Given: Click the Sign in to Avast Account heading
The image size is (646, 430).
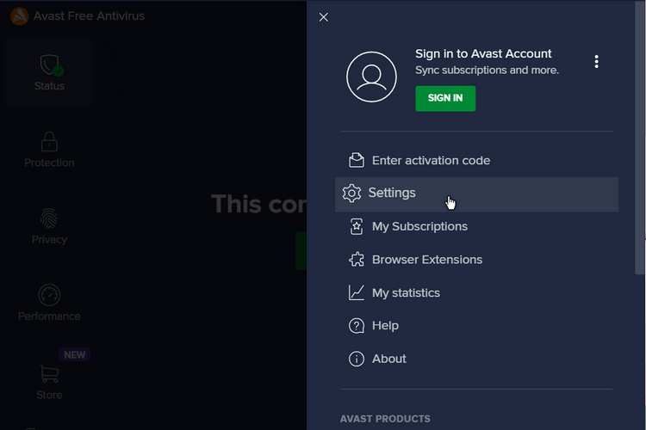Looking at the screenshot, I should pyautogui.click(x=483, y=53).
